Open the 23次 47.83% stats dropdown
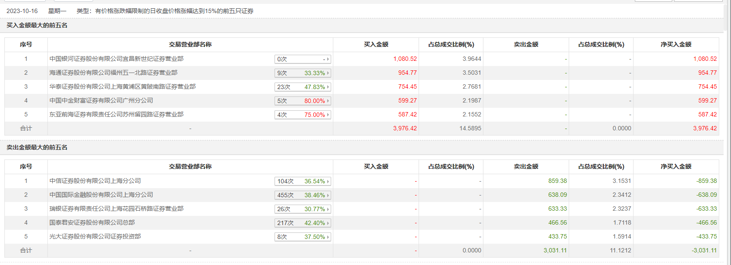Screen dimensions: 731x265 click(x=328, y=87)
